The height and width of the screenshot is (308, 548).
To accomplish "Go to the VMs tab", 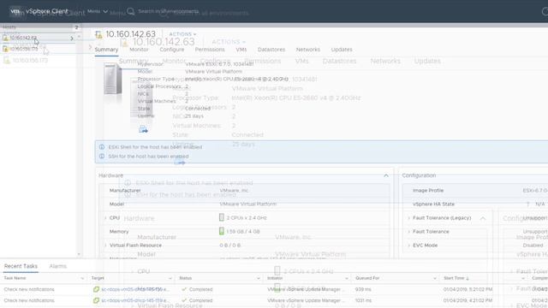I will coord(241,50).
